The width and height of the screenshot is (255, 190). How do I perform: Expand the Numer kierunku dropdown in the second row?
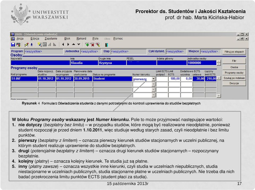point(153,84)
